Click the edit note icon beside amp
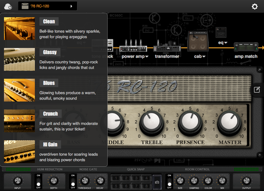Image resolution: width=264 pixels, height=191 pixels. click(257, 90)
